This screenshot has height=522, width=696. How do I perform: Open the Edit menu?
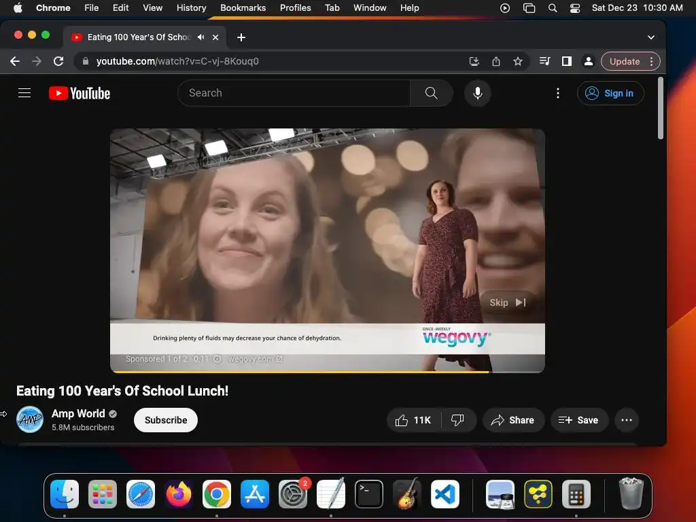120,7
